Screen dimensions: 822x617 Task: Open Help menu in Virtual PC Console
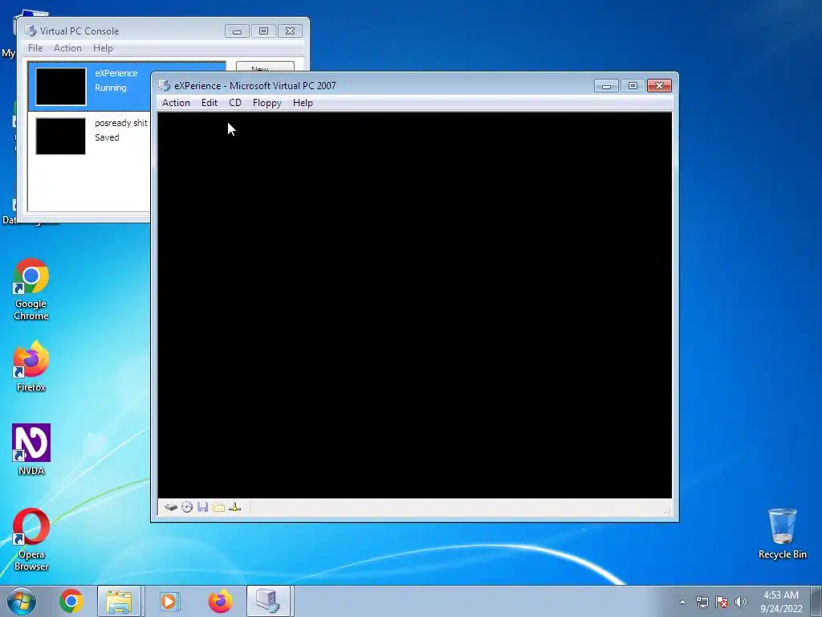[x=103, y=47]
